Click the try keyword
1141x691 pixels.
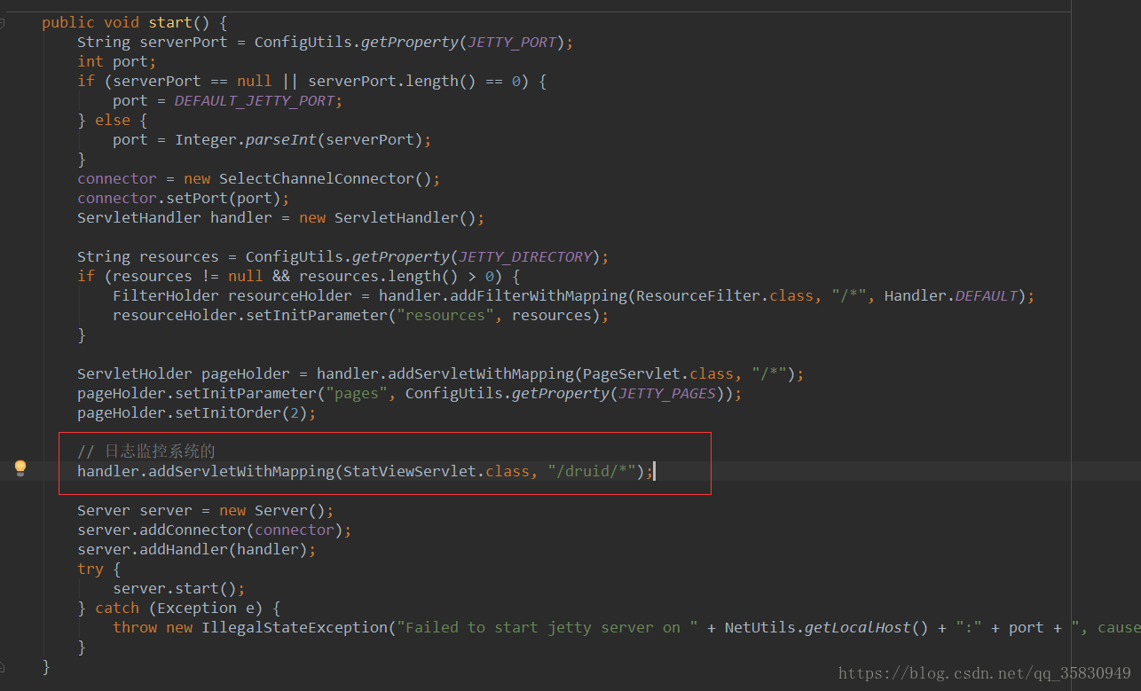coord(90,569)
